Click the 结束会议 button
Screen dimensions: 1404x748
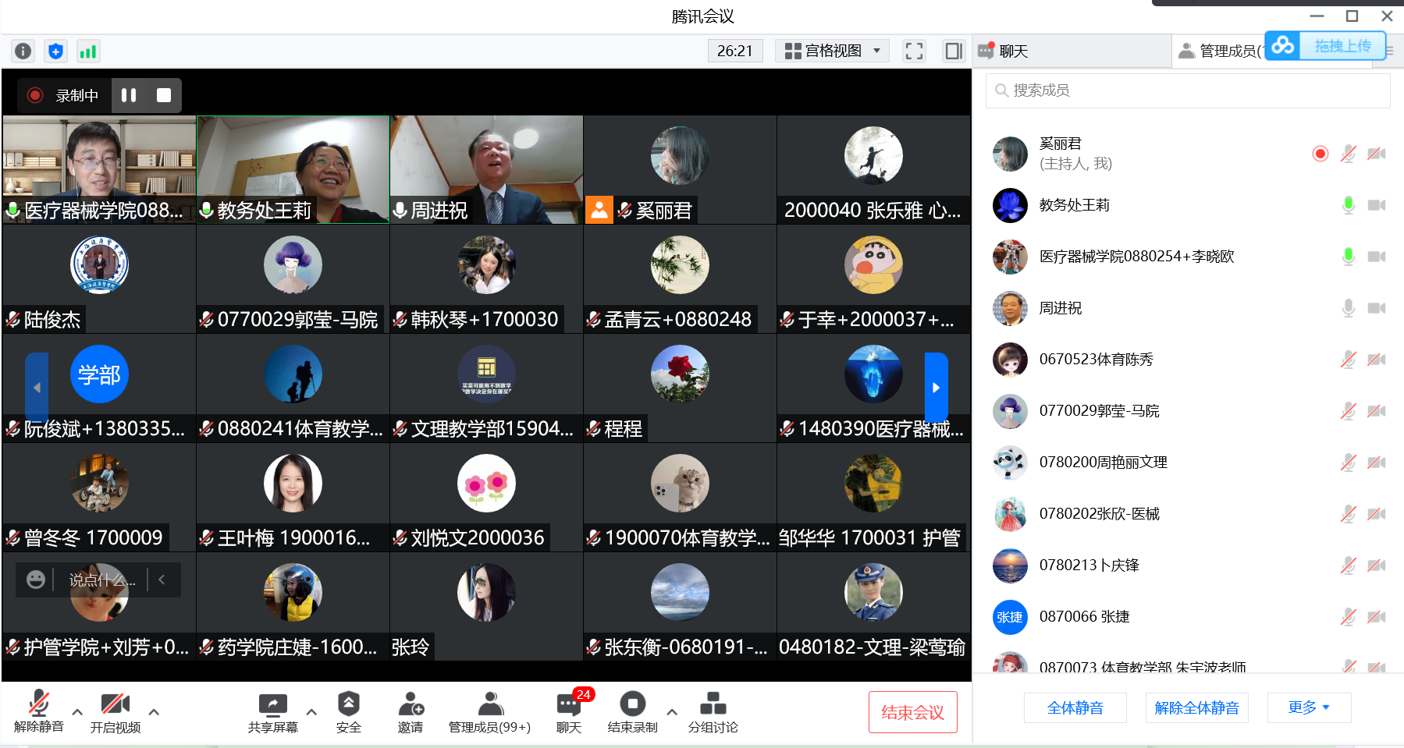coord(912,712)
